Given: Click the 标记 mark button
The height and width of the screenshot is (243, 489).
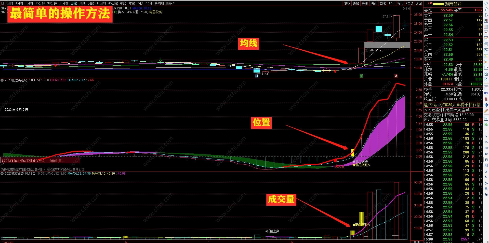Looking at the screenshot, I should tap(401, 3).
